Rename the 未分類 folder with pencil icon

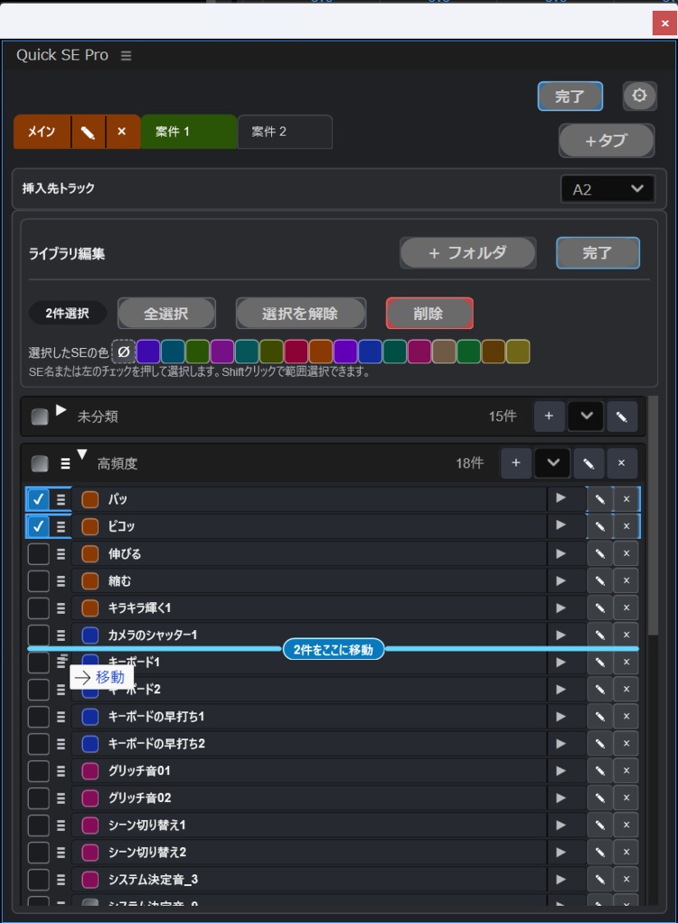click(621, 416)
